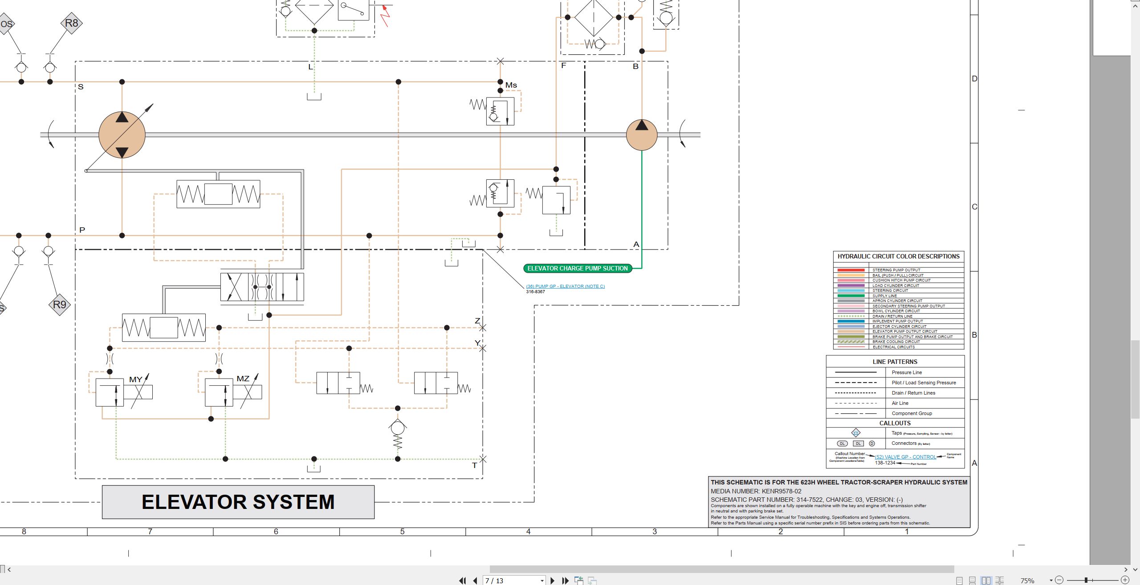1140x585 pixels.
Task: Open the (36) PUMP GP - ELEVATOR link
Action: click(565, 286)
